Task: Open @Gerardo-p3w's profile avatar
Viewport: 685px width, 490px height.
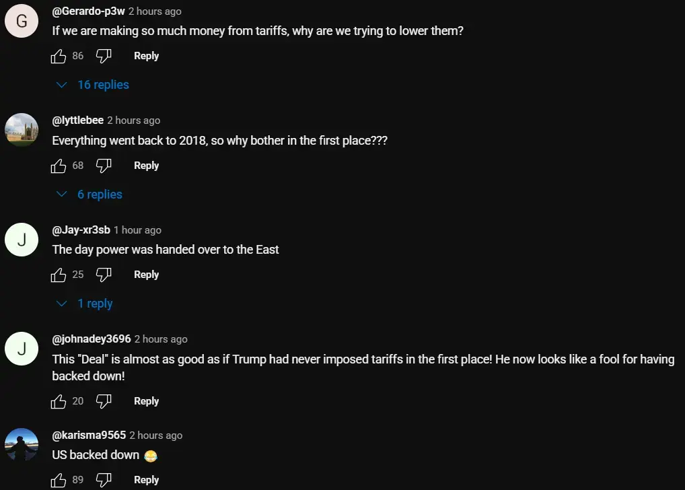Action: point(22,21)
